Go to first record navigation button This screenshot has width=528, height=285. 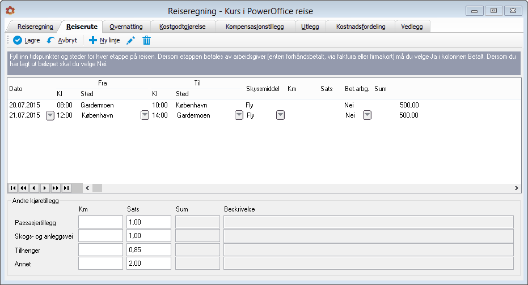tap(13, 188)
